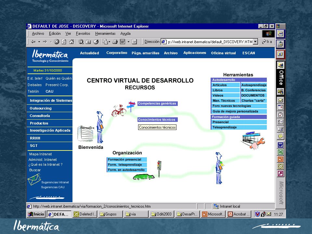
Task: Click New Message envelope icon on Office bar
Action: tap(280, 100)
